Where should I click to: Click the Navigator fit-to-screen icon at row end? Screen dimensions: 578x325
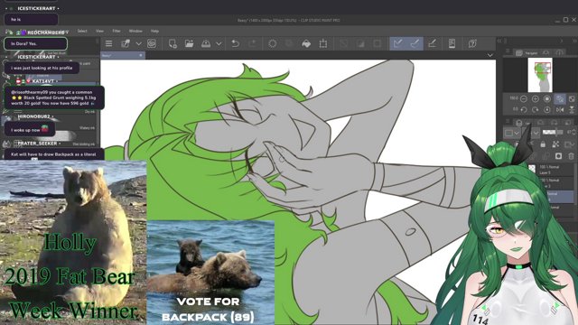(x=572, y=98)
